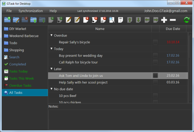Viewport: 194px width, 132px height.
Task: Collapse the No due date group
Action: (51, 89)
